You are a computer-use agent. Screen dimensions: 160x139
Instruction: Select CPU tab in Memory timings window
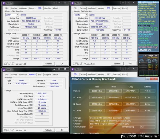[x=7, y=75]
